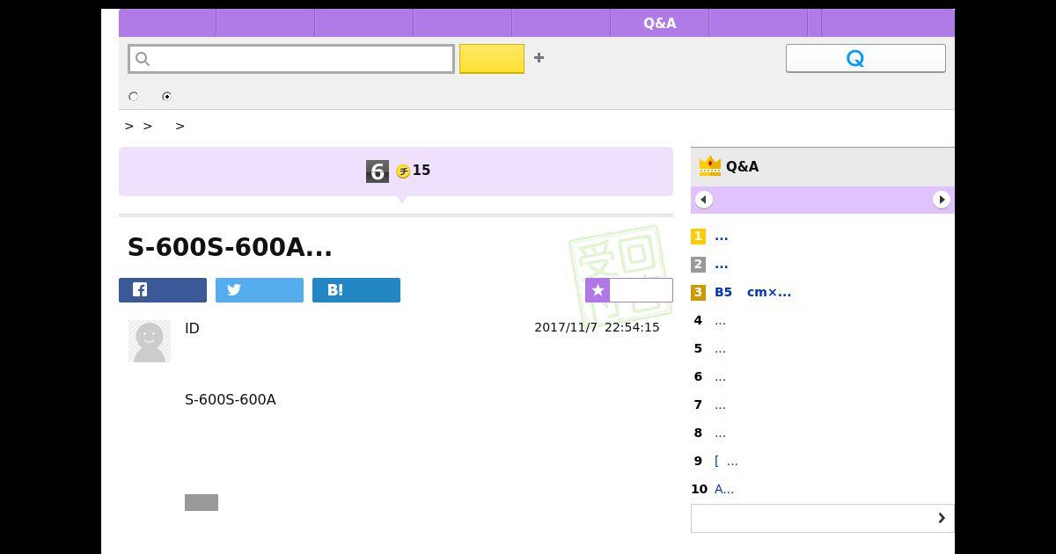Share the question on Twitter
The width and height of the screenshot is (1056, 554).
click(x=260, y=290)
